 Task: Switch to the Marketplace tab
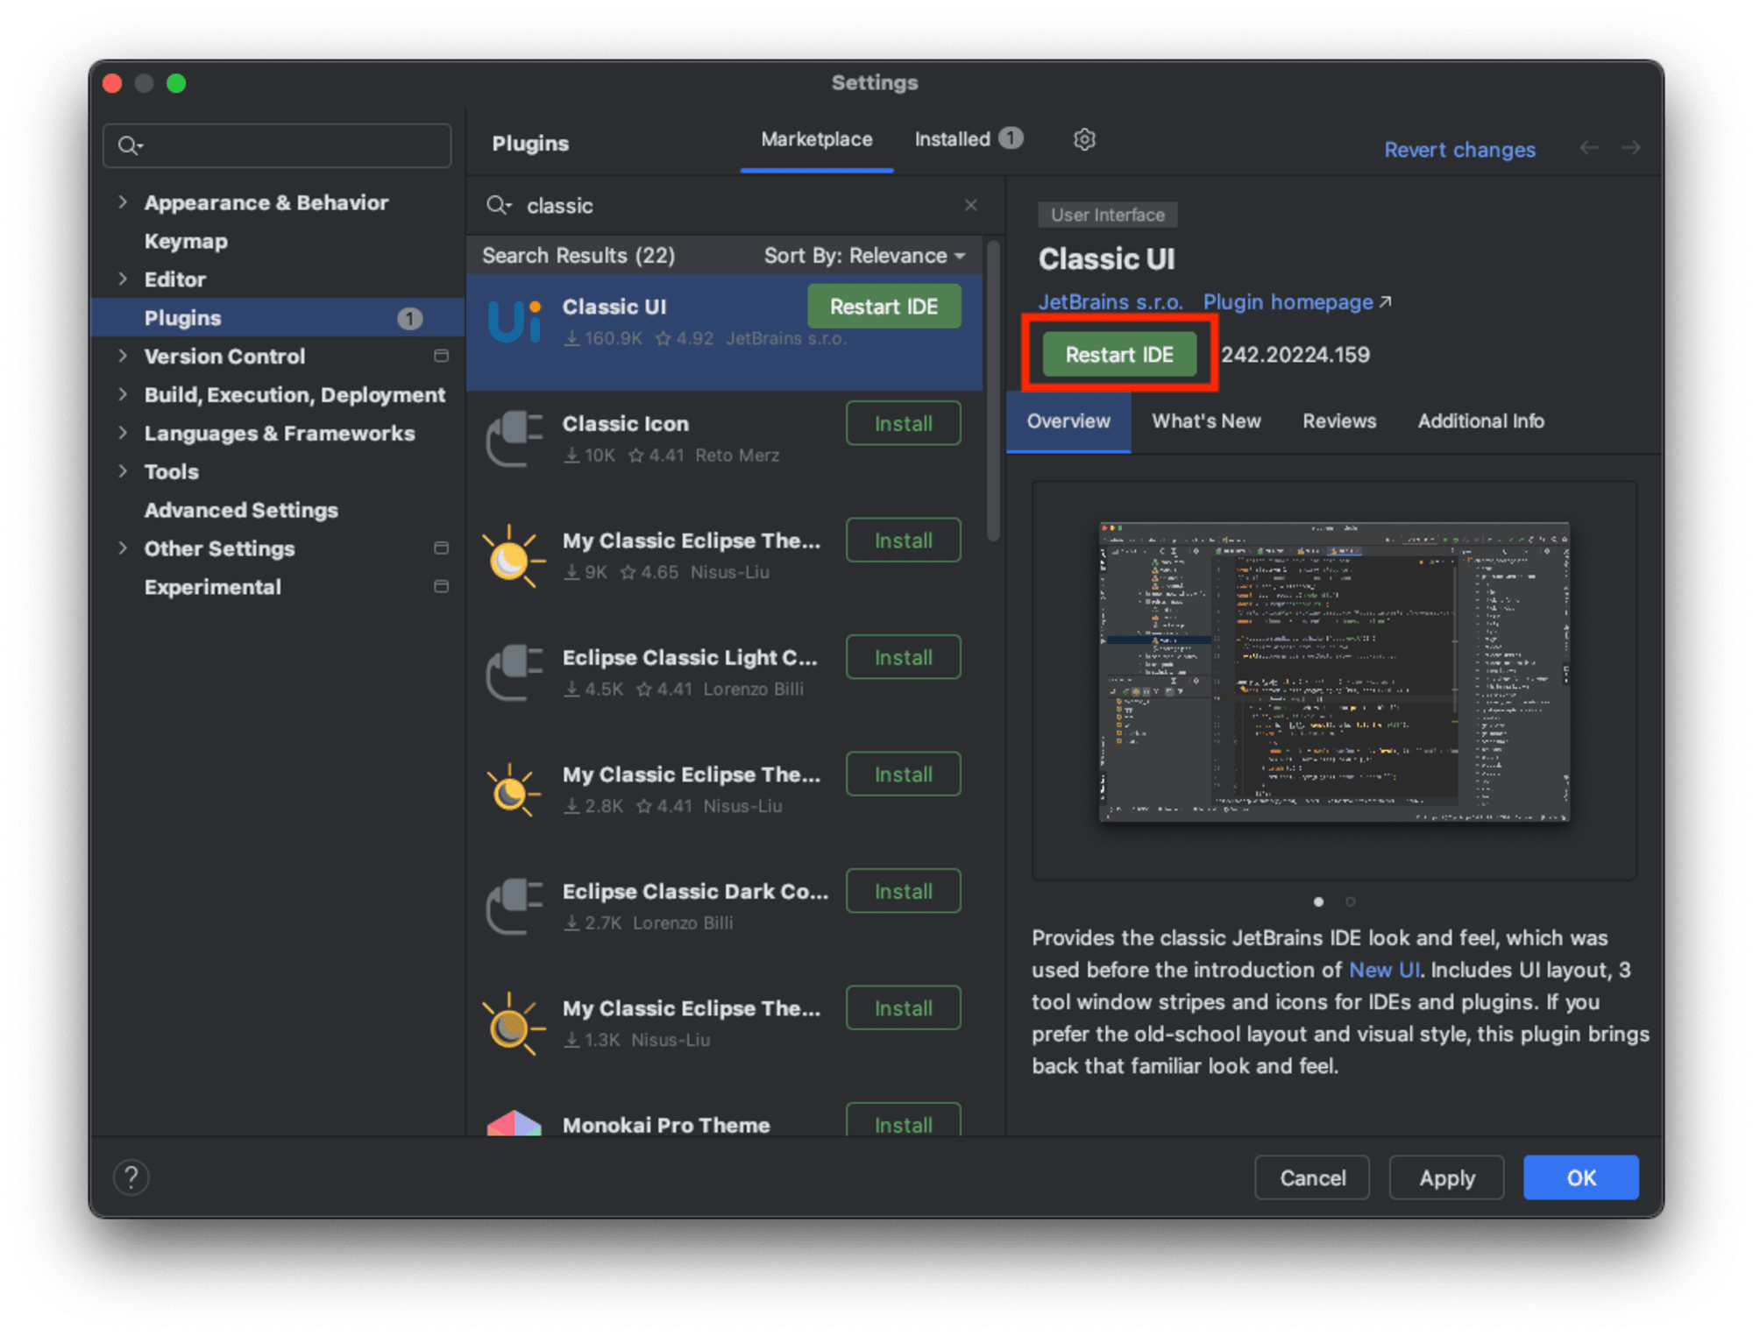(817, 139)
